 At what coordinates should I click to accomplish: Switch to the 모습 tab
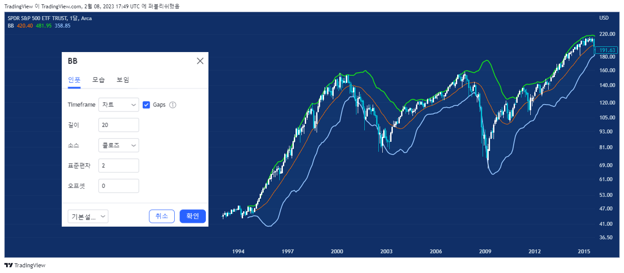tap(99, 80)
